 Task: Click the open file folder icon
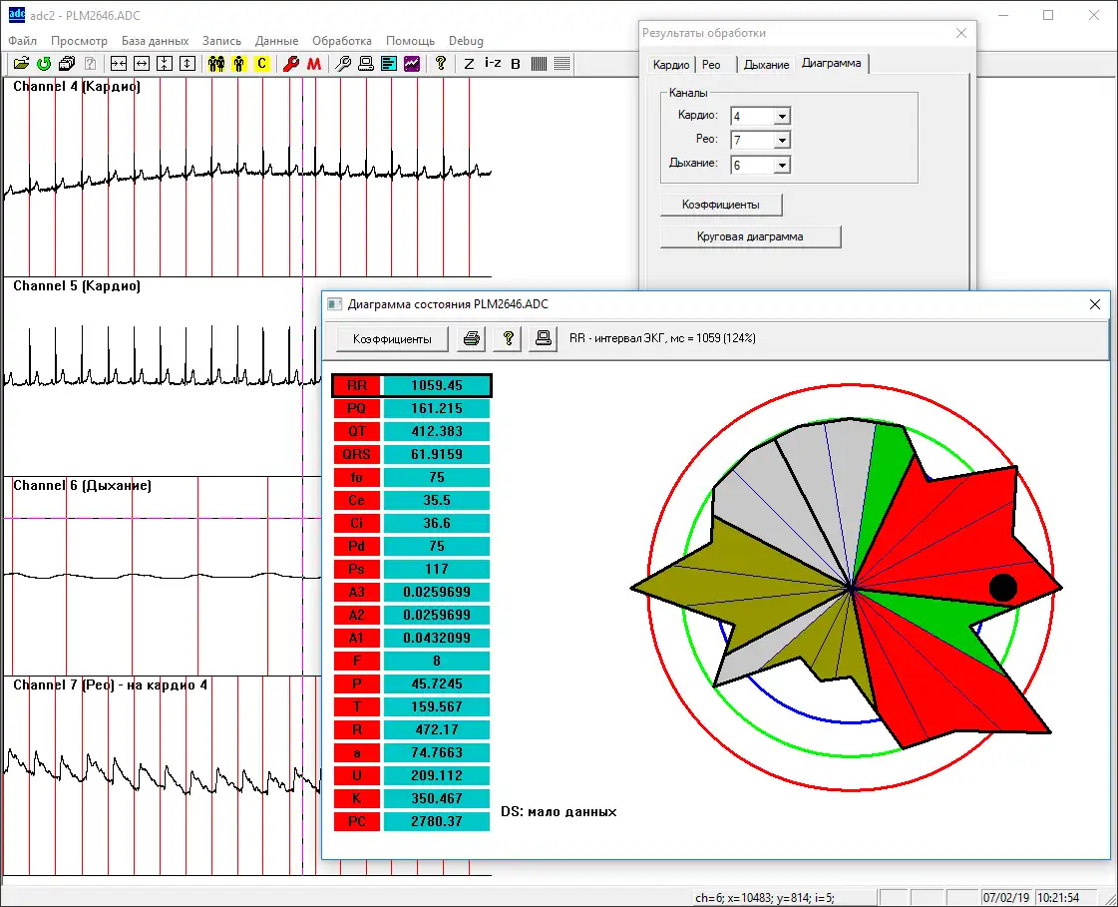(x=21, y=64)
